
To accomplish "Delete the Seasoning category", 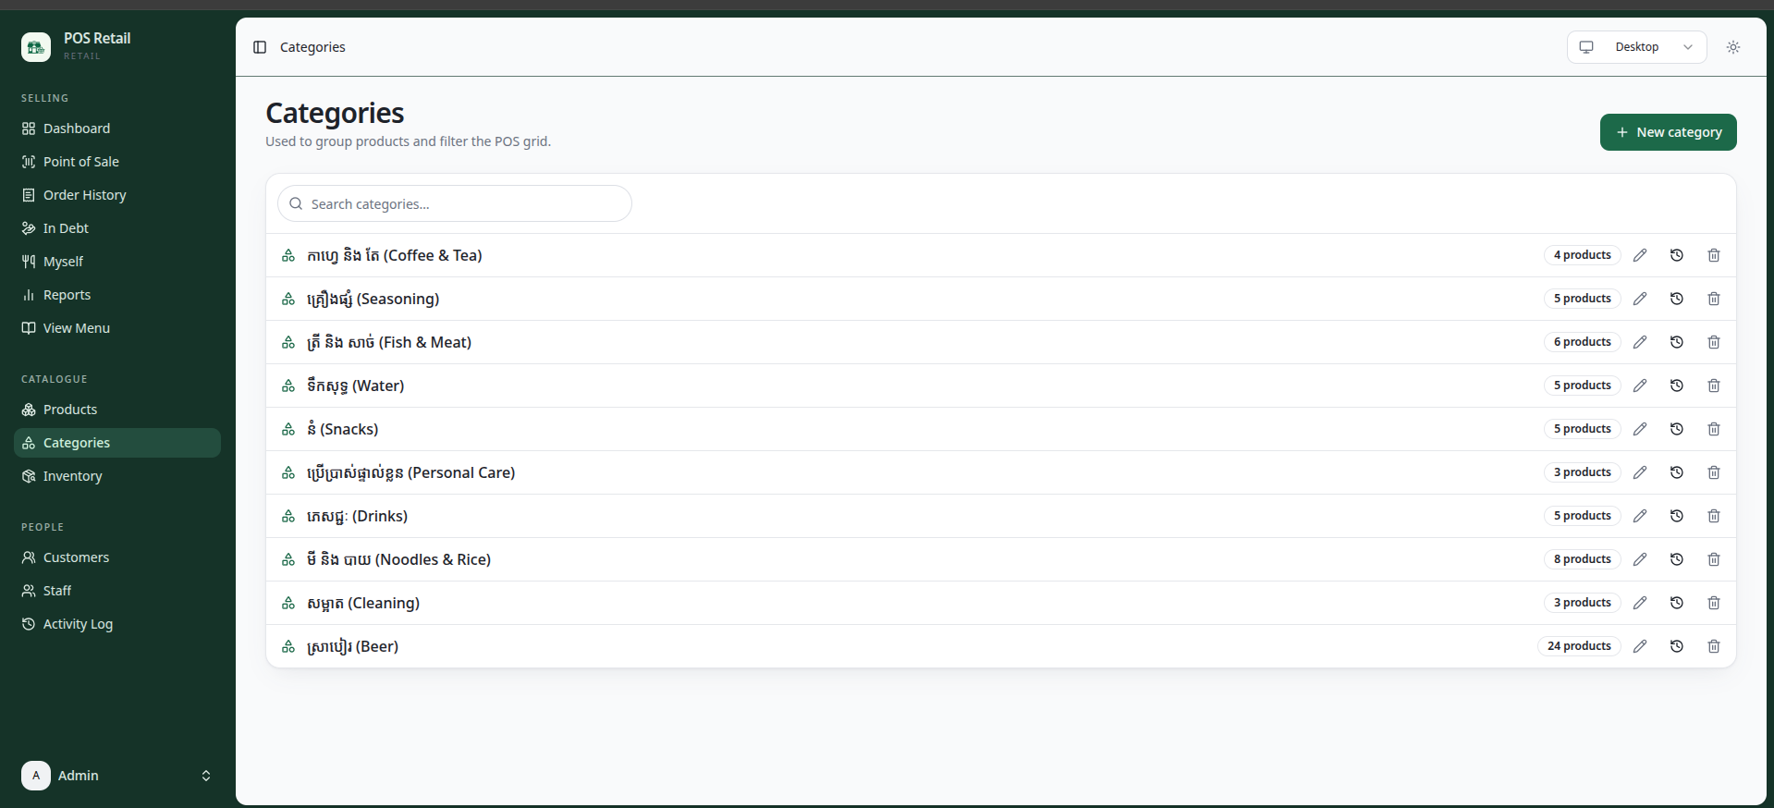I will (1714, 299).
